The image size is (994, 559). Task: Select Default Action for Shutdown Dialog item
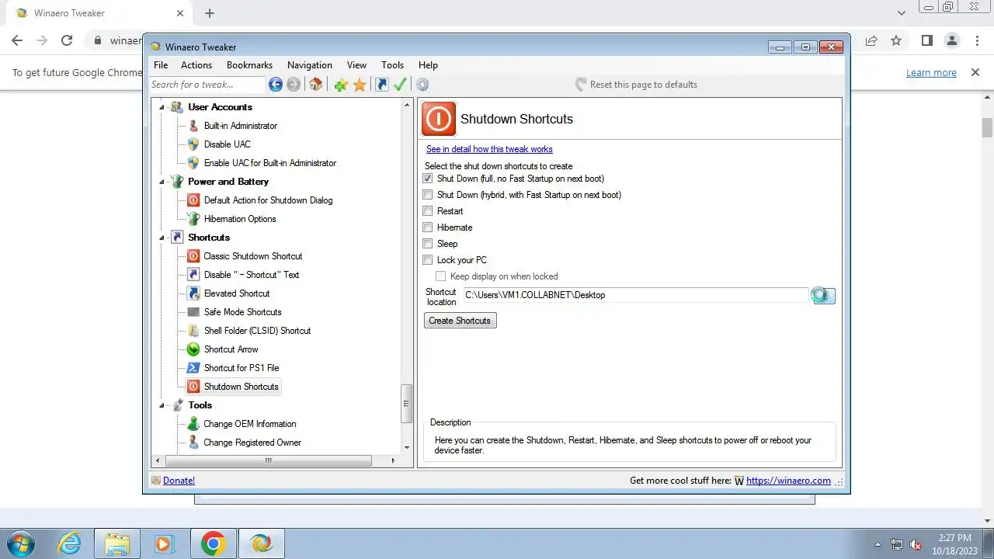(268, 200)
